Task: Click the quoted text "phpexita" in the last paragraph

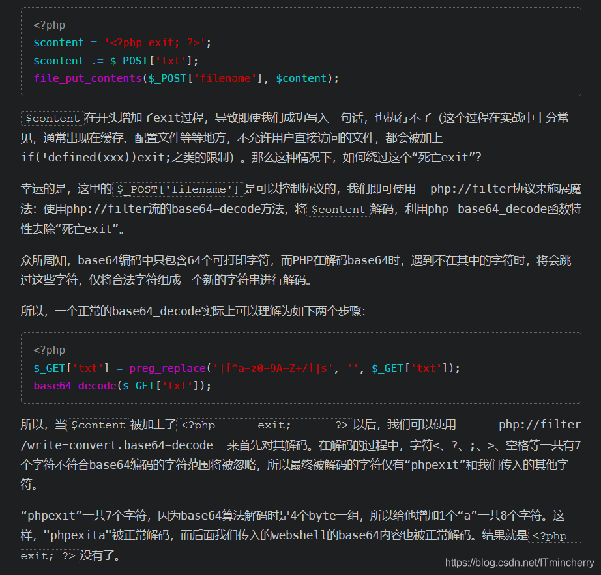Action: point(78,535)
